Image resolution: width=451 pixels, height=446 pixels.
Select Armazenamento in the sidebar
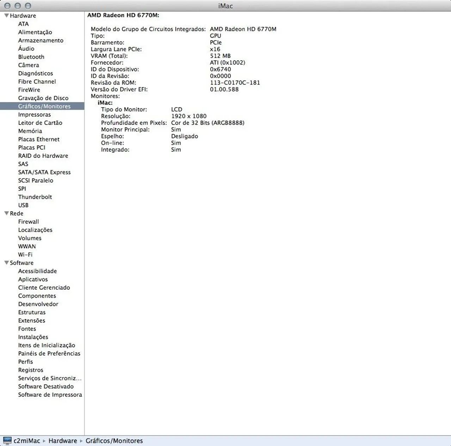pos(41,40)
